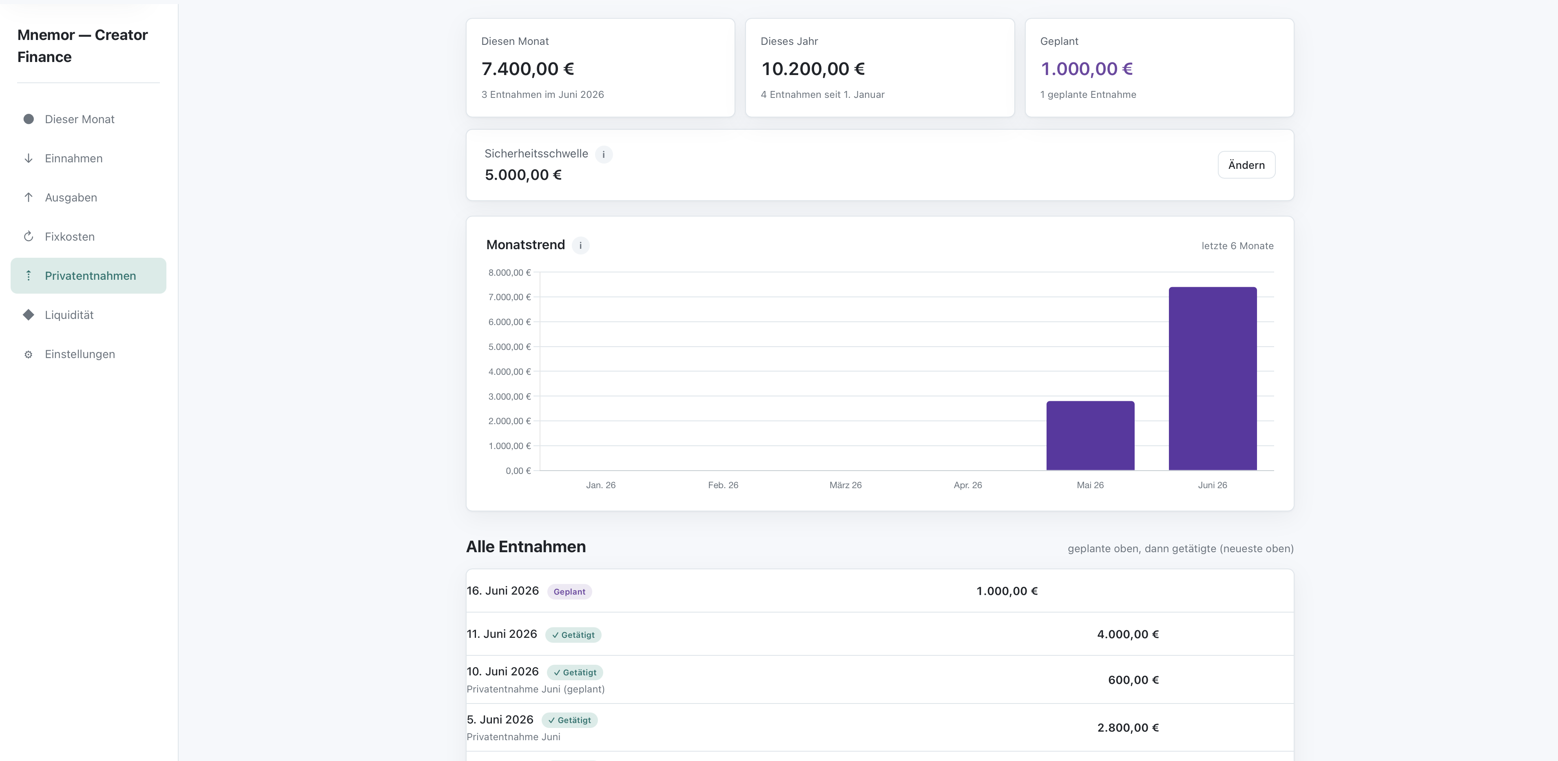Click the 7.400,00 € monthly total
This screenshot has width=1558, height=761.
pyautogui.click(x=527, y=69)
